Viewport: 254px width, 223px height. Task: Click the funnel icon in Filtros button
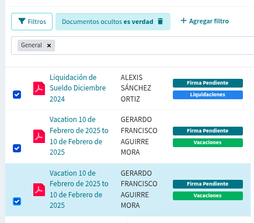click(22, 21)
